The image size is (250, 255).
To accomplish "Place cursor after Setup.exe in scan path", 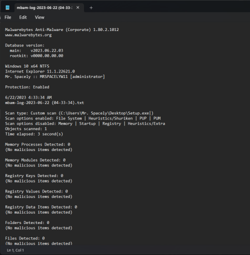I will coord(149,113).
